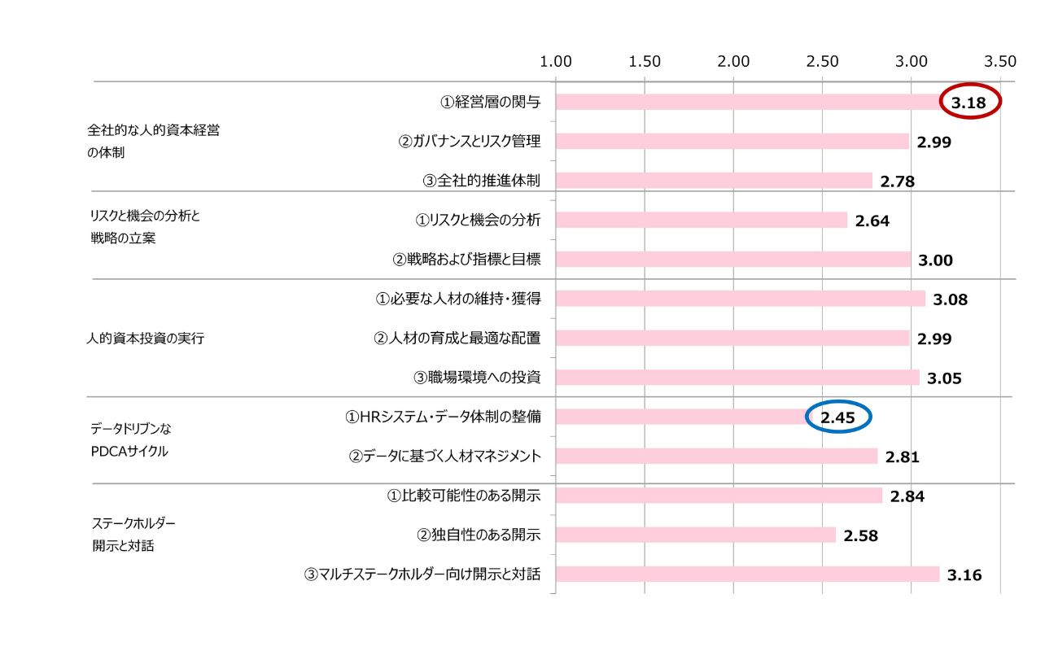Click the blue-circled 2.45 value label

coord(837,417)
